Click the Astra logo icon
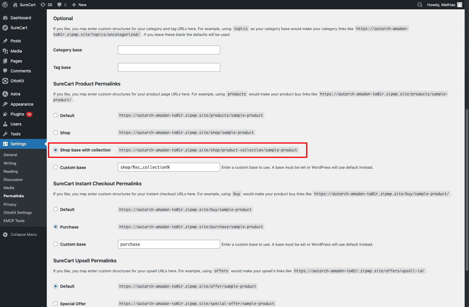 [5, 94]
